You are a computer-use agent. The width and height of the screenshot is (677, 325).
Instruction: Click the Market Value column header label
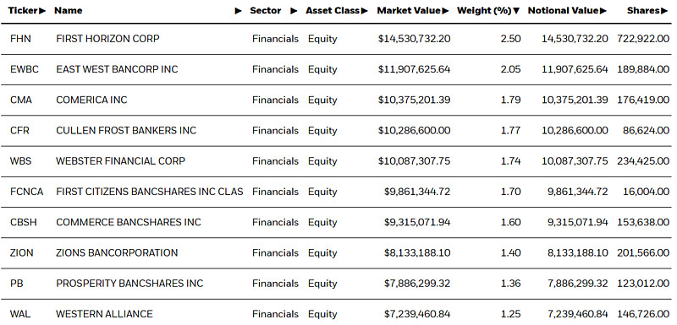click(409, 11)
